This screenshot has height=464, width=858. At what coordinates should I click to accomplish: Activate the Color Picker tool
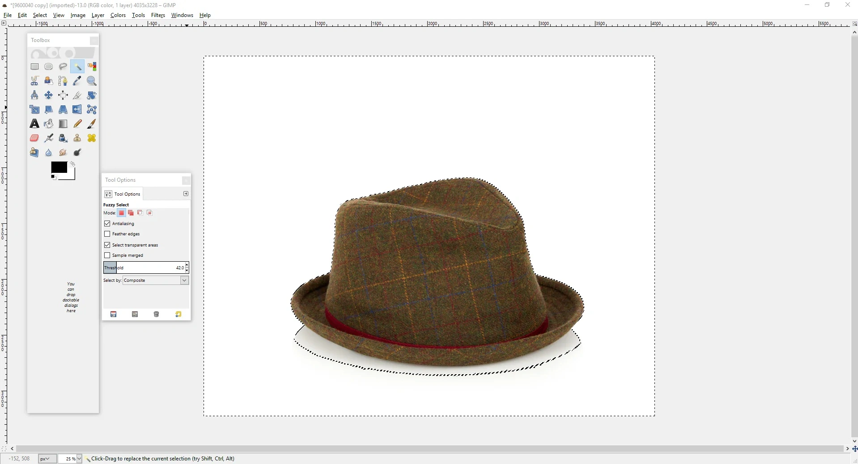tap(77, 81)
